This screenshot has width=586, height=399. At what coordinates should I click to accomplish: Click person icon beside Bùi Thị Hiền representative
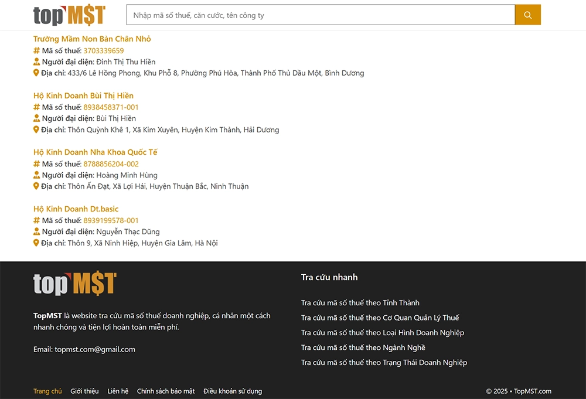coord(36,119)
